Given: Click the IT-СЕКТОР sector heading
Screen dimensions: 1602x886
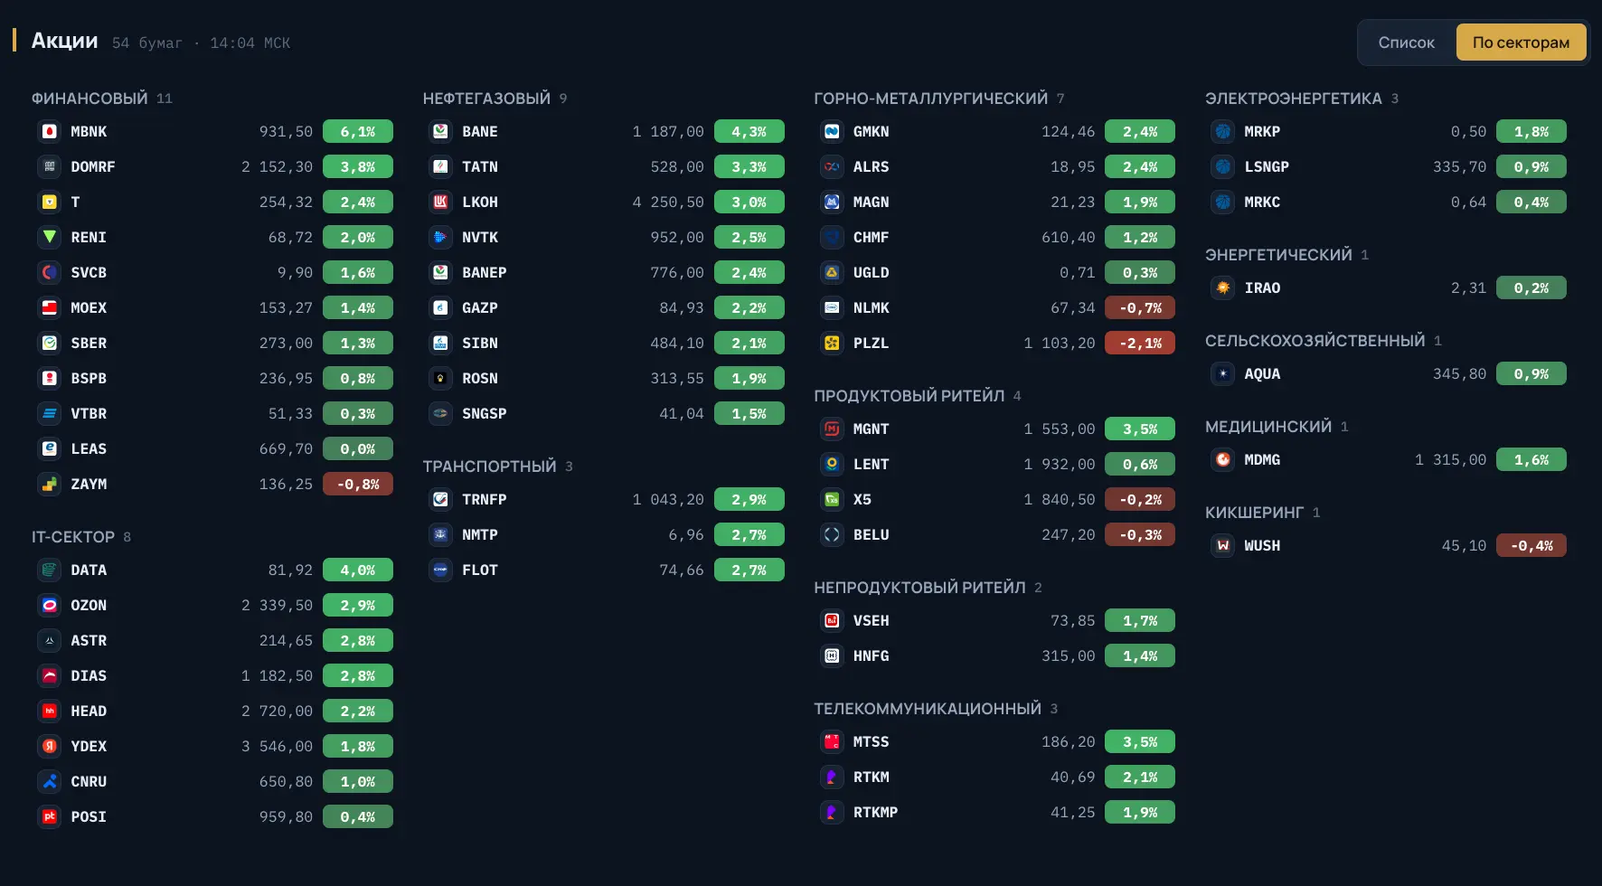Looking at the screenshot, I should (x=73, y=537).
